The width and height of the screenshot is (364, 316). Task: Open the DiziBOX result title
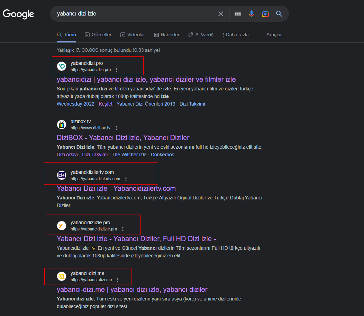point(123,138)
